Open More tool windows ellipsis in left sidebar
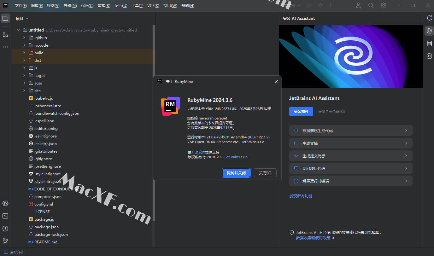 point(5,47)
